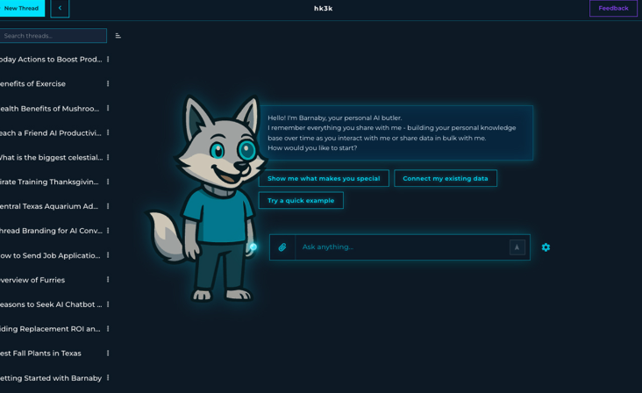Open the biggest celestial thread
642x393 pixels.
coord(51,158)
